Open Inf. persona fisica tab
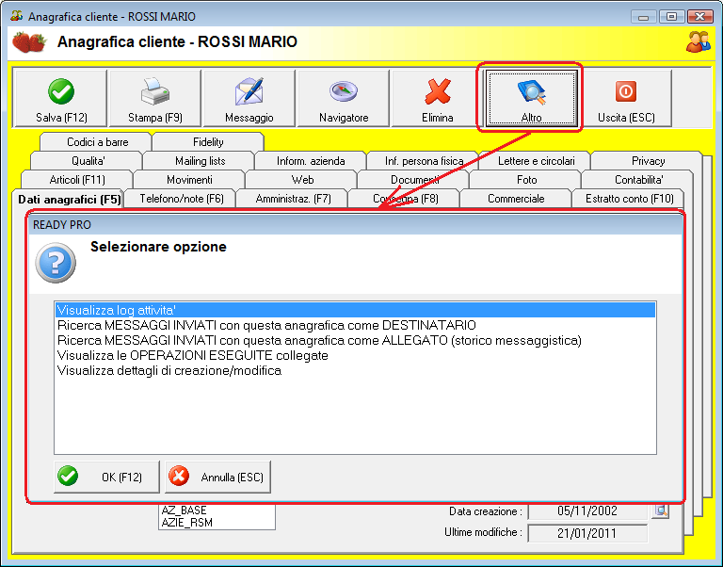Image resolution: width=723 pixels, height=567 pixels. [x=424, y=161]
